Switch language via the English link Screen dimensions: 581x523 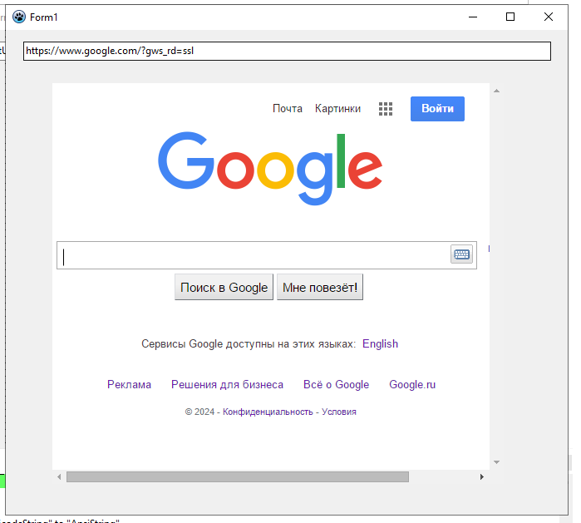[x=380, y=344]
